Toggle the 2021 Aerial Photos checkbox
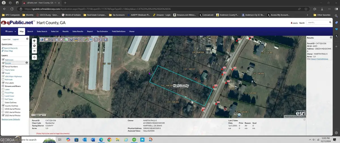 [3, 112]
